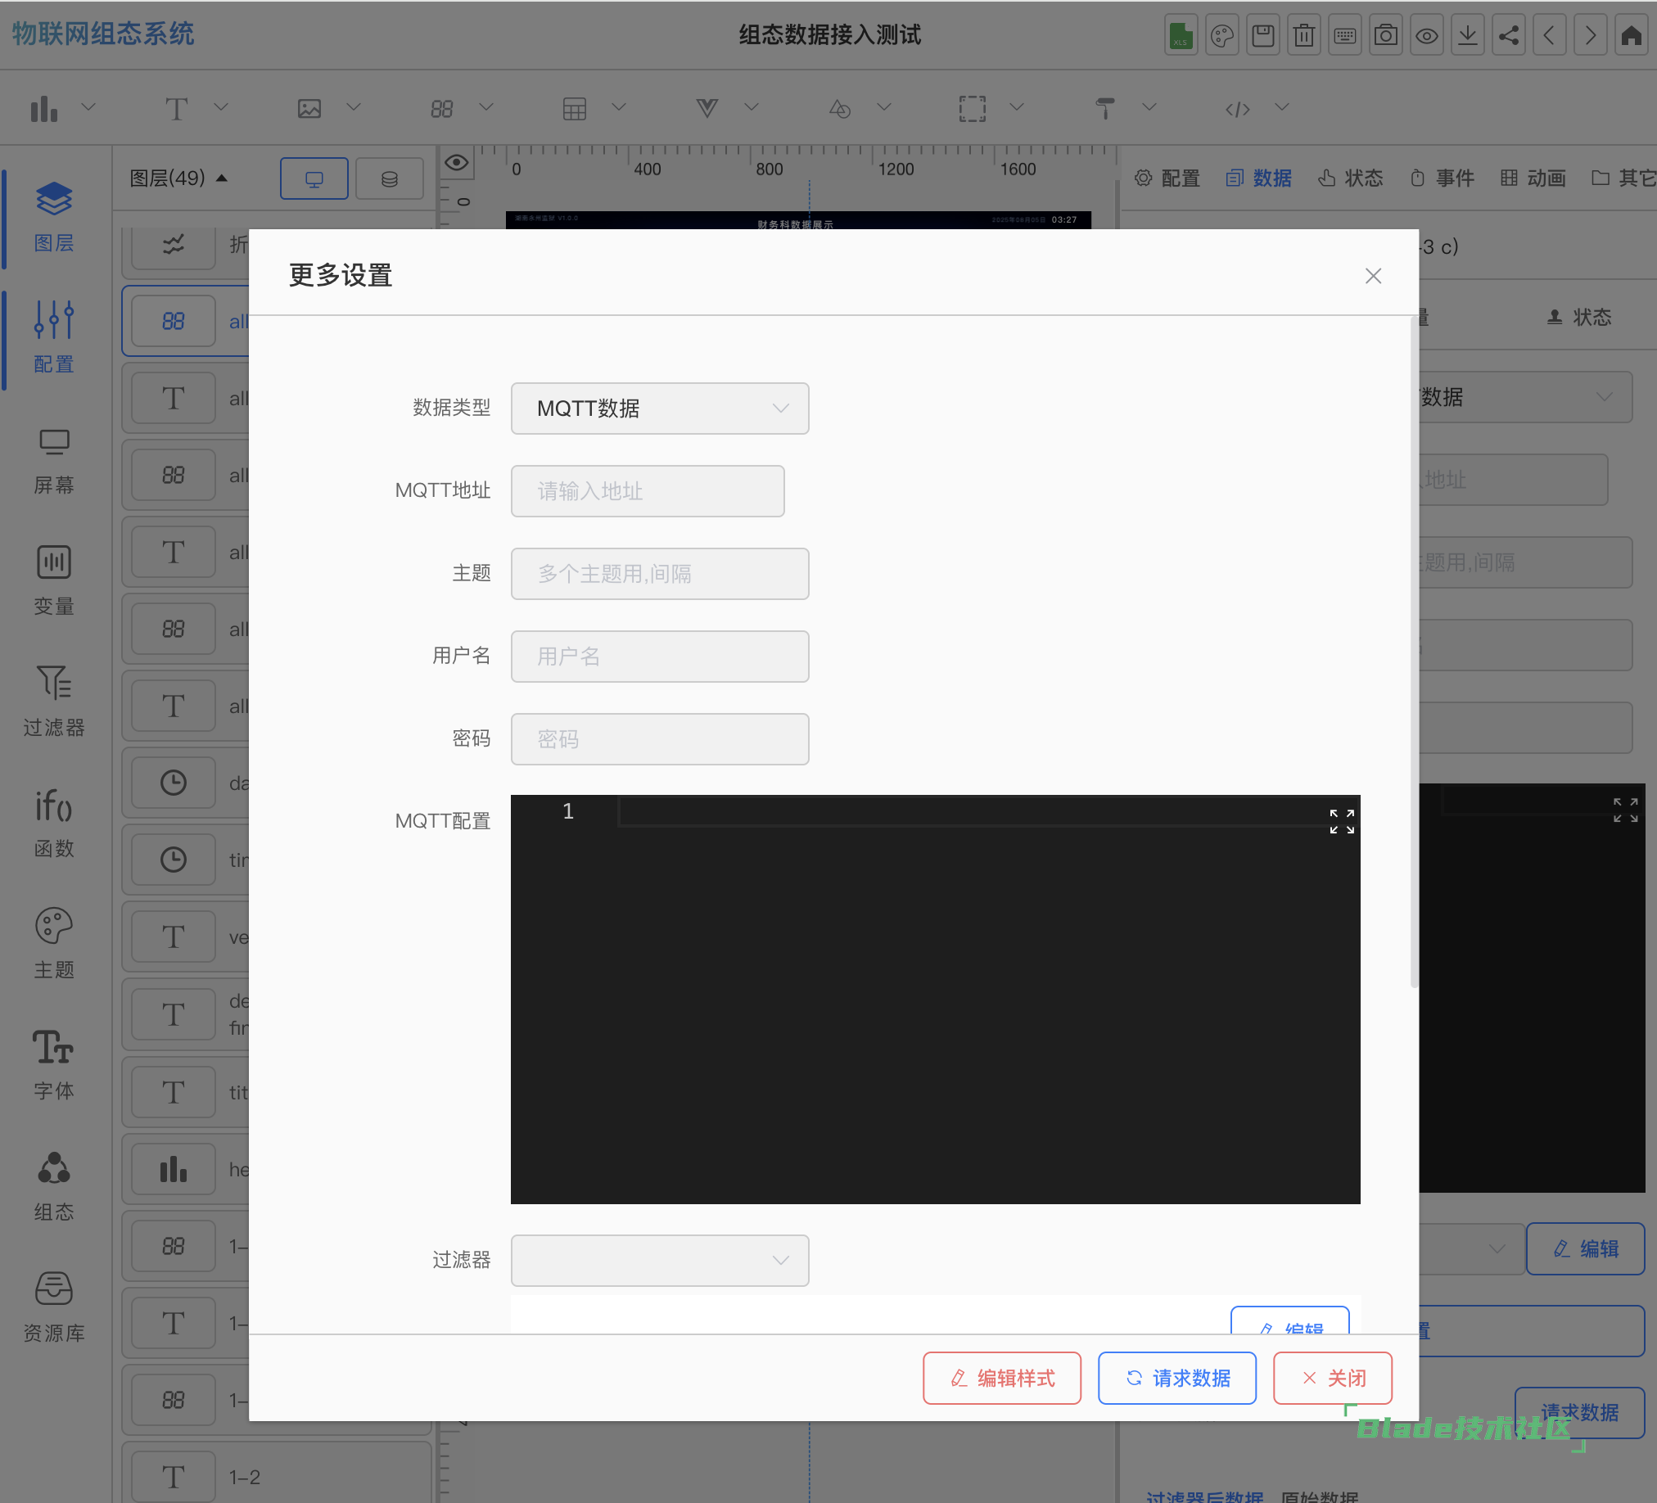
Task: Click the 编辑 button in right panel
Action: (x=1586, y=1249)
